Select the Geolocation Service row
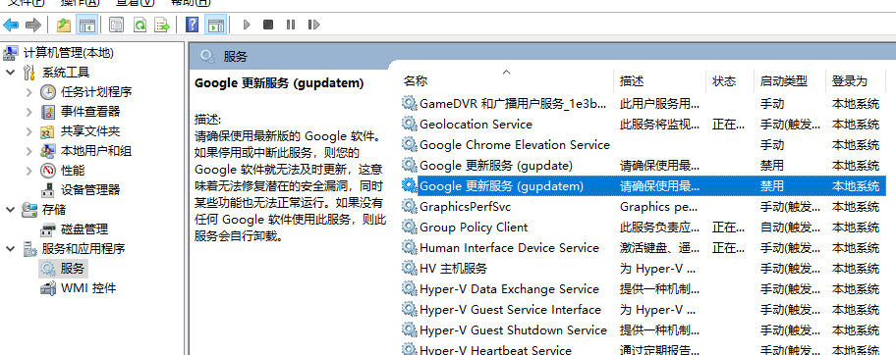The image size is (896, 355). pyautogui.click(x=643, y=125)
